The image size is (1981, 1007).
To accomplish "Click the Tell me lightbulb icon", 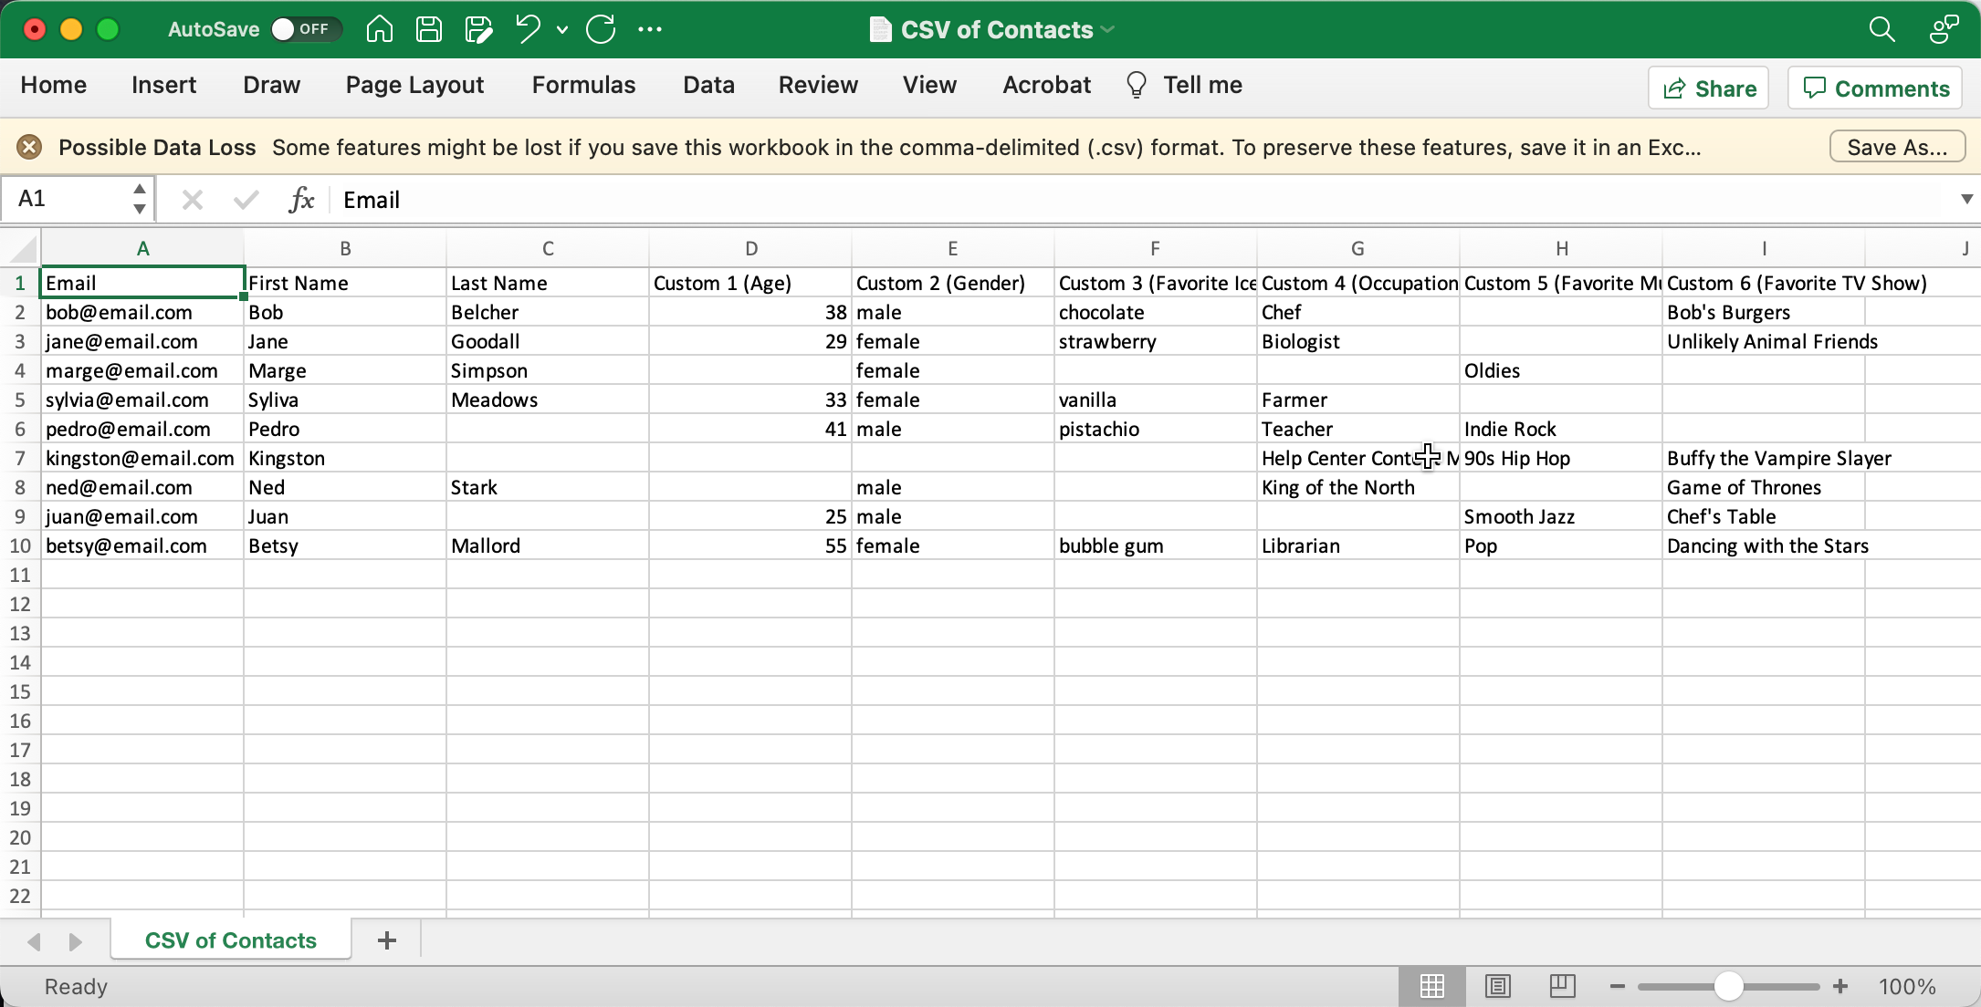I will coord(1136,84).
